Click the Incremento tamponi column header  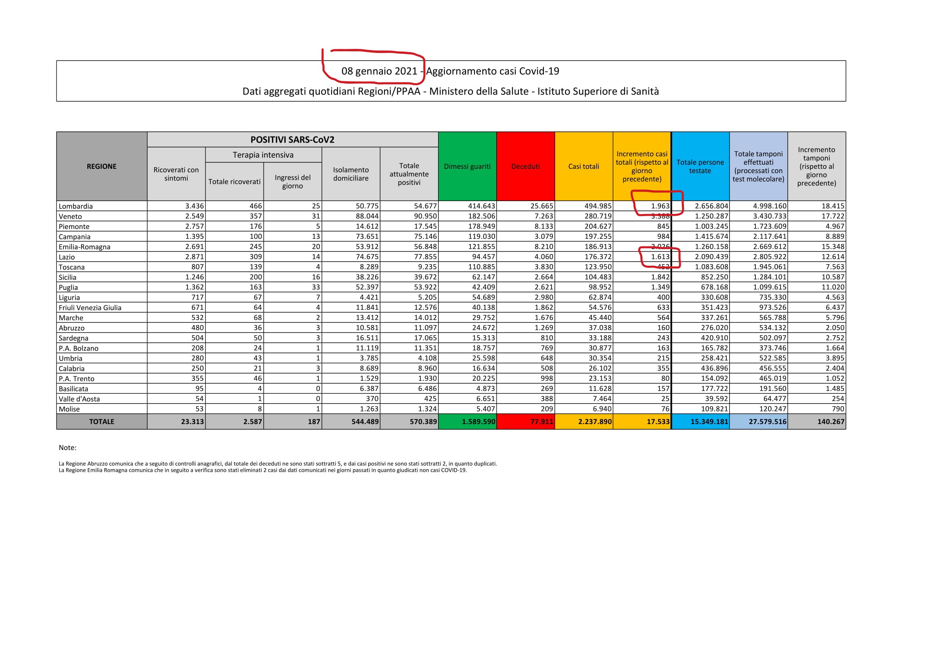[816, 166]
